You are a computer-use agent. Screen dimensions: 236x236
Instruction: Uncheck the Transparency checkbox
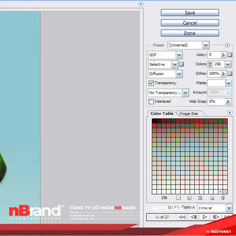pyautogui.click(x=151, y=83)
